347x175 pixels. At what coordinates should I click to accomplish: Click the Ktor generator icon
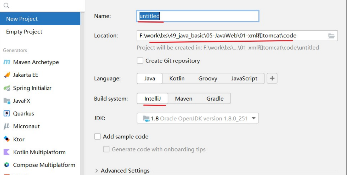click(x=7, y=139)
